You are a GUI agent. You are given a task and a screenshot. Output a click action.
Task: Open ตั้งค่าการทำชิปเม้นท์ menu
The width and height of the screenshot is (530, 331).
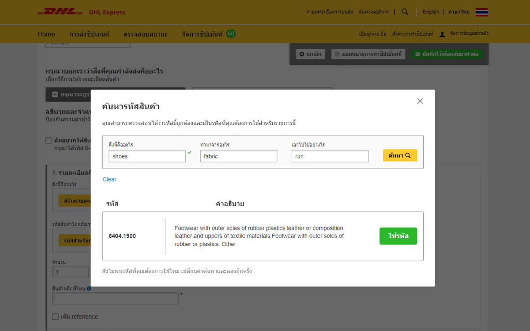tap(413, 34)
